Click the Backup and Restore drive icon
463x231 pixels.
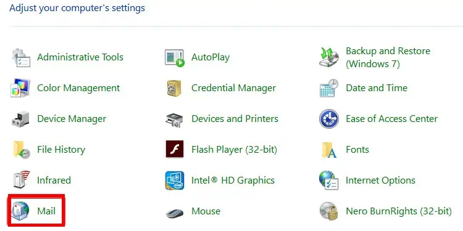click(329, 57)
